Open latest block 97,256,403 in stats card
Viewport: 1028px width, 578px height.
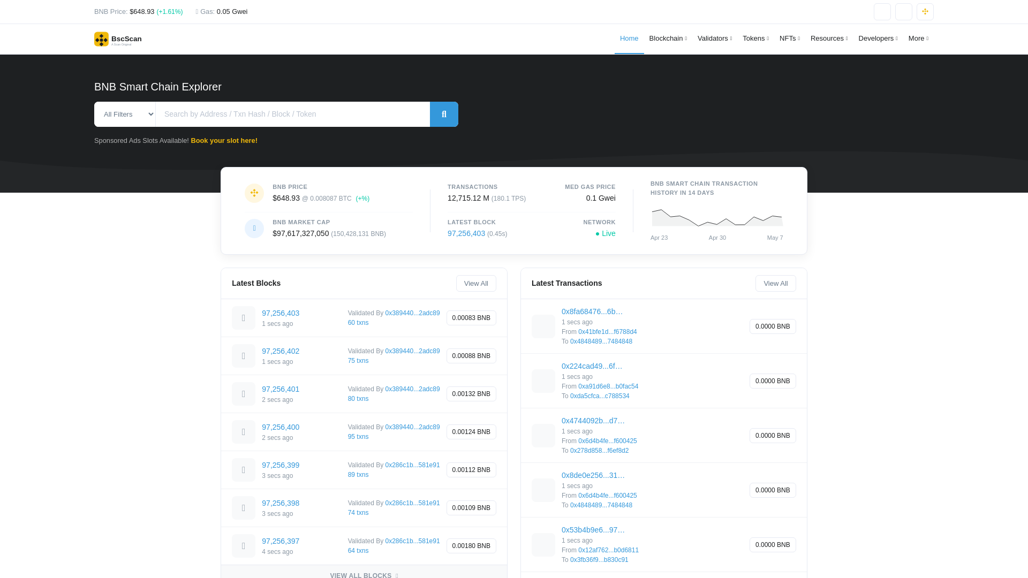tap(466, 233)
